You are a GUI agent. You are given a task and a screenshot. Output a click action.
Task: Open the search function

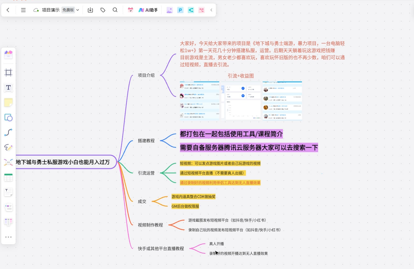[x=115, y=10]
